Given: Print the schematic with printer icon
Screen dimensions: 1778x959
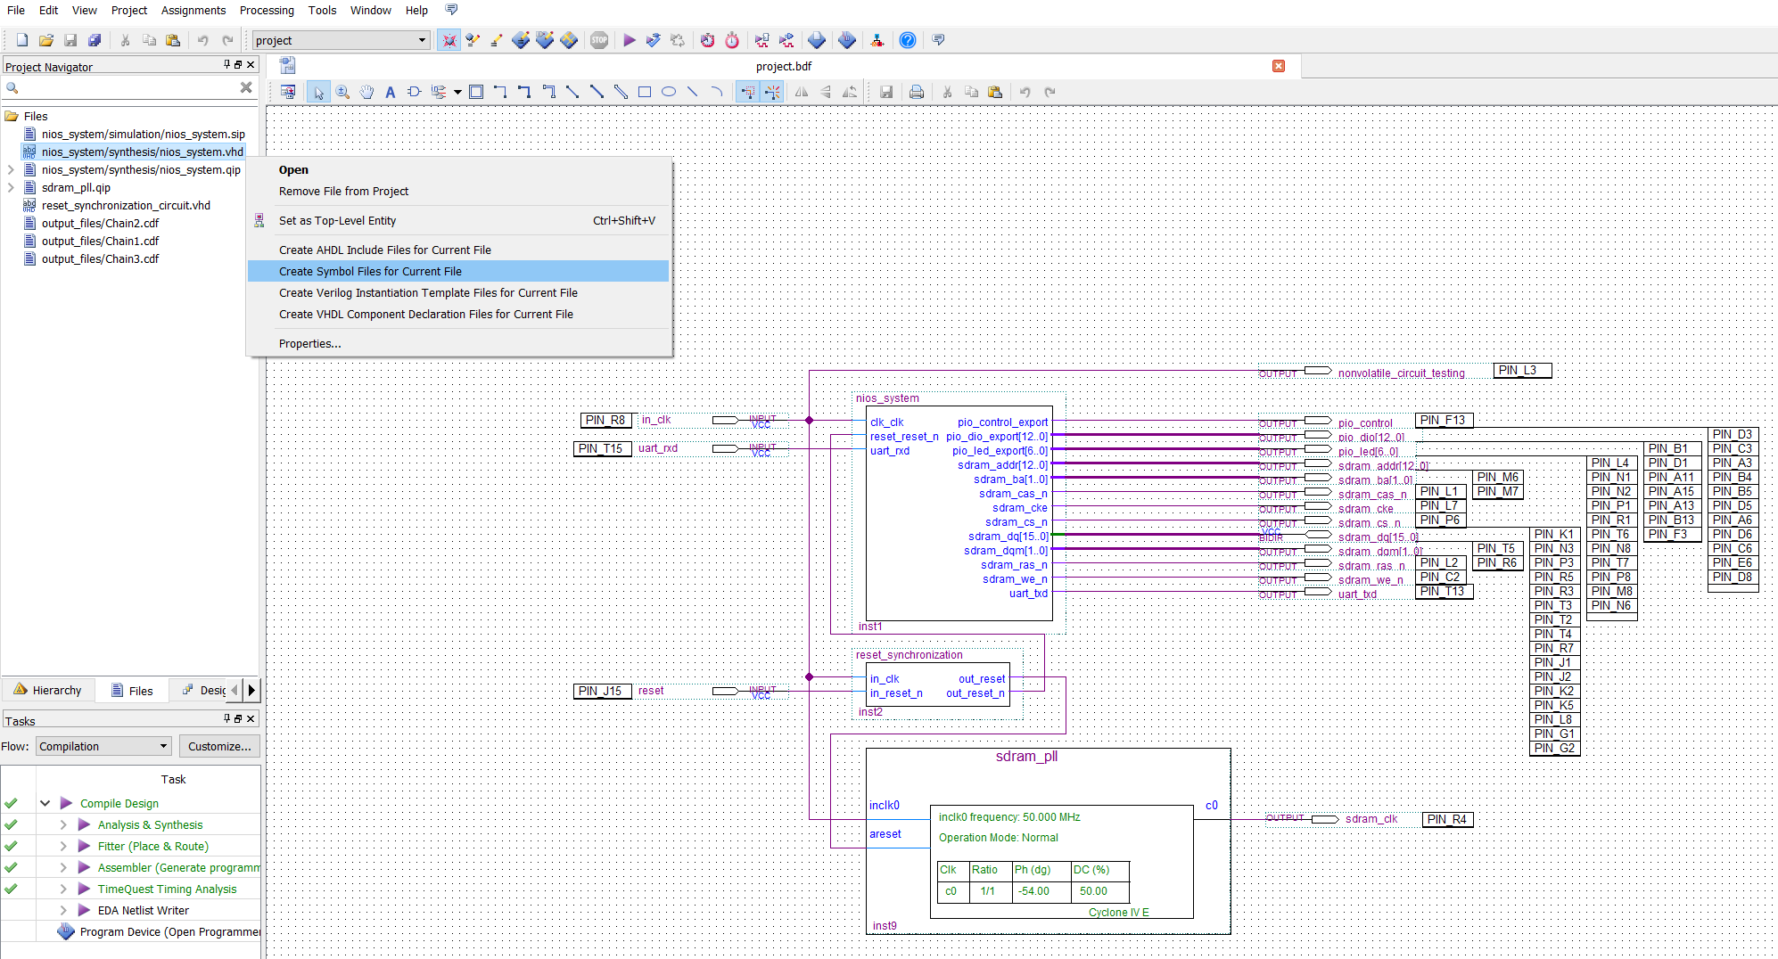Looking at the screenshot, I should 917,92.
